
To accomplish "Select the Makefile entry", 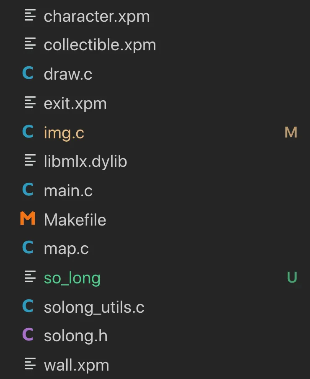I will [75, 220].
